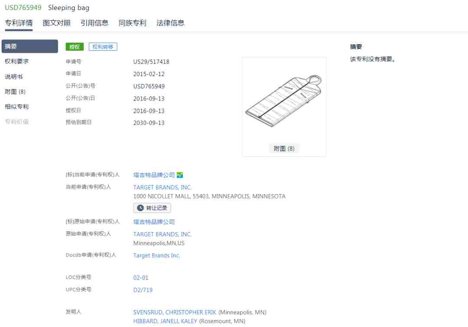The height and width of the screenshot is (327, 468).
Task: Open the 同族专利 tab
Action: (x=132, y=23)
